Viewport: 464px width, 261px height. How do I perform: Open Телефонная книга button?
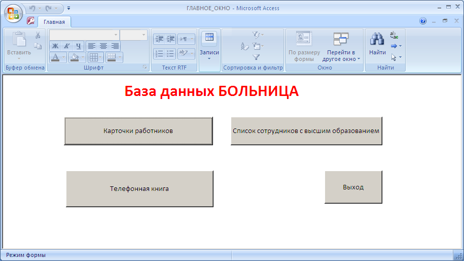(139, 189)
